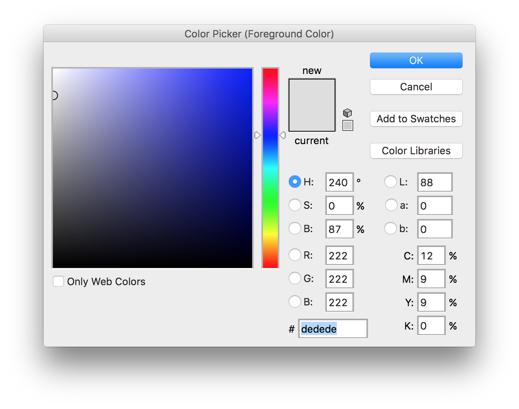Enable the Only Web Colors checkbox
This screenshot has width=519, height=409.
[x=58, y=281]
